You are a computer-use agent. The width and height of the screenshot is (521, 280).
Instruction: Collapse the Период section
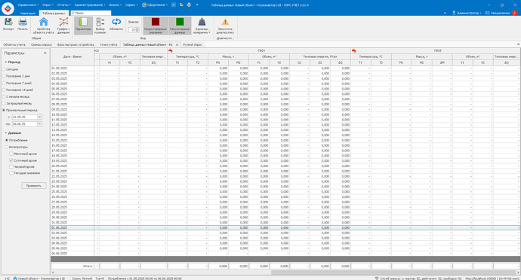click(x=5, y=62)
